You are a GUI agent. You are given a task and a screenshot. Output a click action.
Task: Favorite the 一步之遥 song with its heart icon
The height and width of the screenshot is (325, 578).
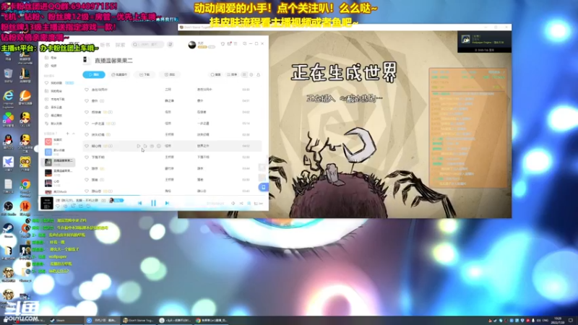87,123
